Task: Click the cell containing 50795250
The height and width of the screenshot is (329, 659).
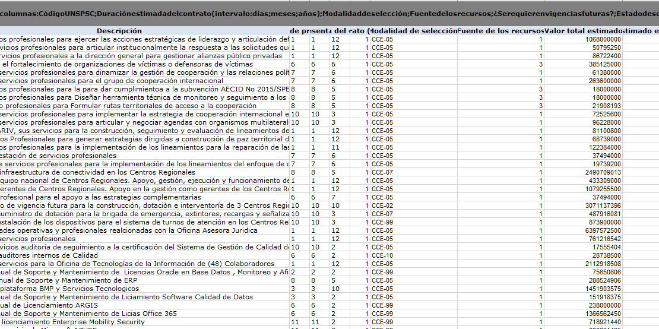Action: pos(584,48)
